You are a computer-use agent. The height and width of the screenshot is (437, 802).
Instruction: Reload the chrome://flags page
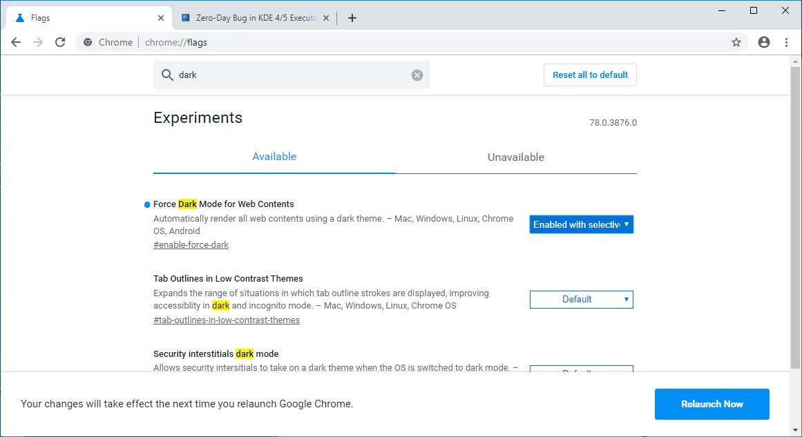tap(60, 42)
